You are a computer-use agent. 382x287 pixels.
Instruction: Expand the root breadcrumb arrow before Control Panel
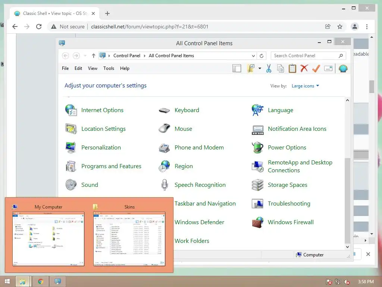pyautogui.click(x=109, y=56)
